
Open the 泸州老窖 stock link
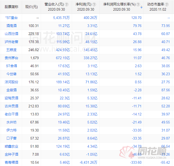[x=11, y=42]
